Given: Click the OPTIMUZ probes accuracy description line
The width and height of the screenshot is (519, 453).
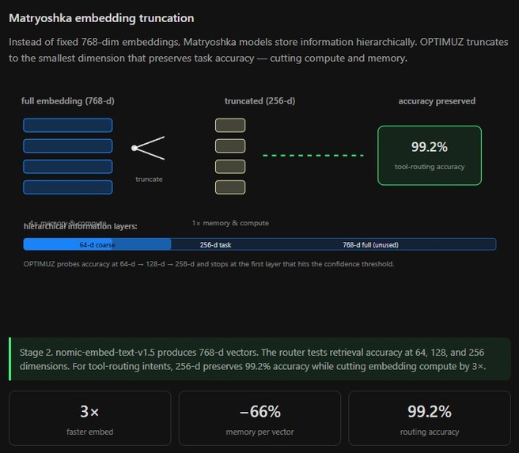Looking at the screenshot, I should 209,264.
